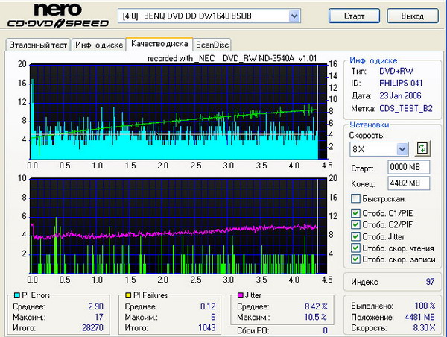Click the refresh settings icon beside speed
Image resolution: width=447 pixels, height=337 pixels.
[x=422, y=148]
